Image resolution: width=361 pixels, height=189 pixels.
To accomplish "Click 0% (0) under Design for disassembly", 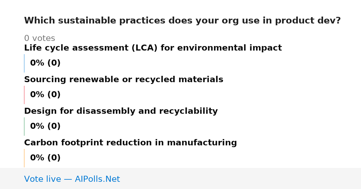I will coord(45,126).
